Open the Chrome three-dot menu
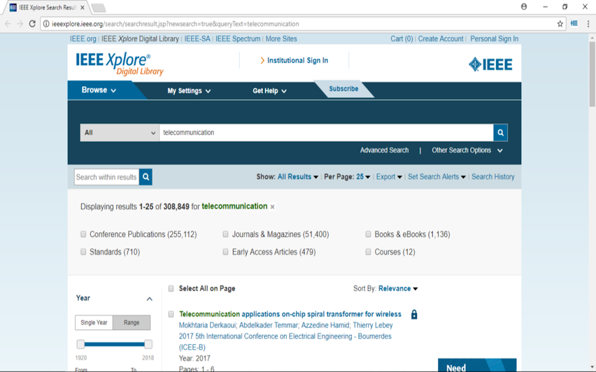 pyautogui.click(x=588, y=24)
